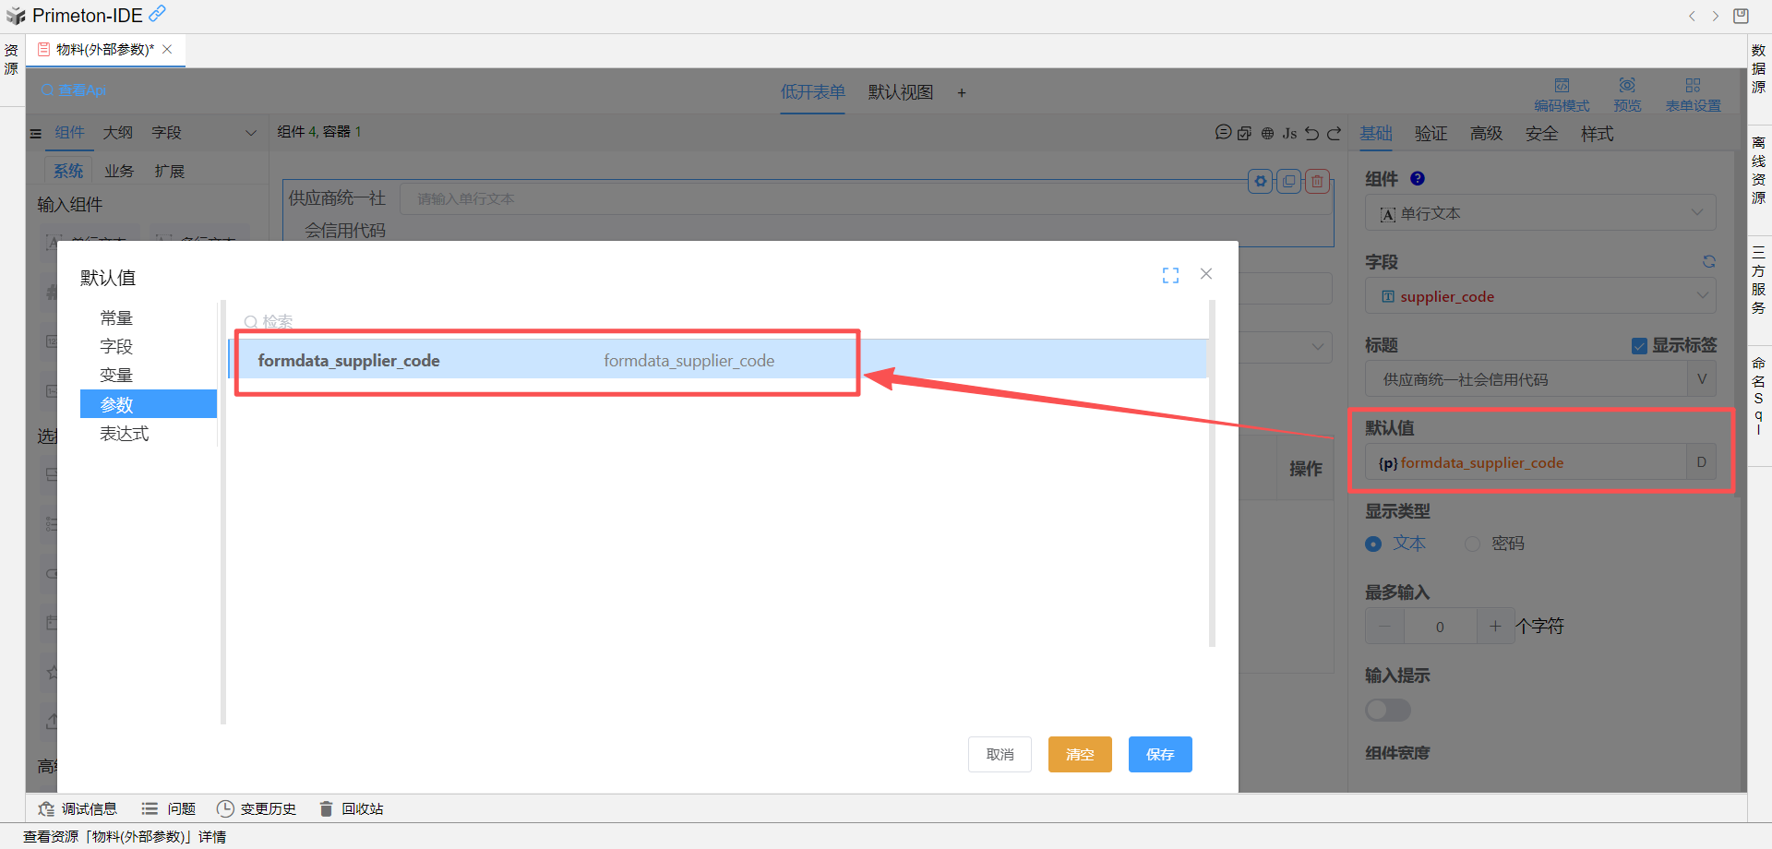Viewport: 1772px width, 849px height.
Task: Switch to the 基础 properties tab
Action: click(x=1375, y=134)
